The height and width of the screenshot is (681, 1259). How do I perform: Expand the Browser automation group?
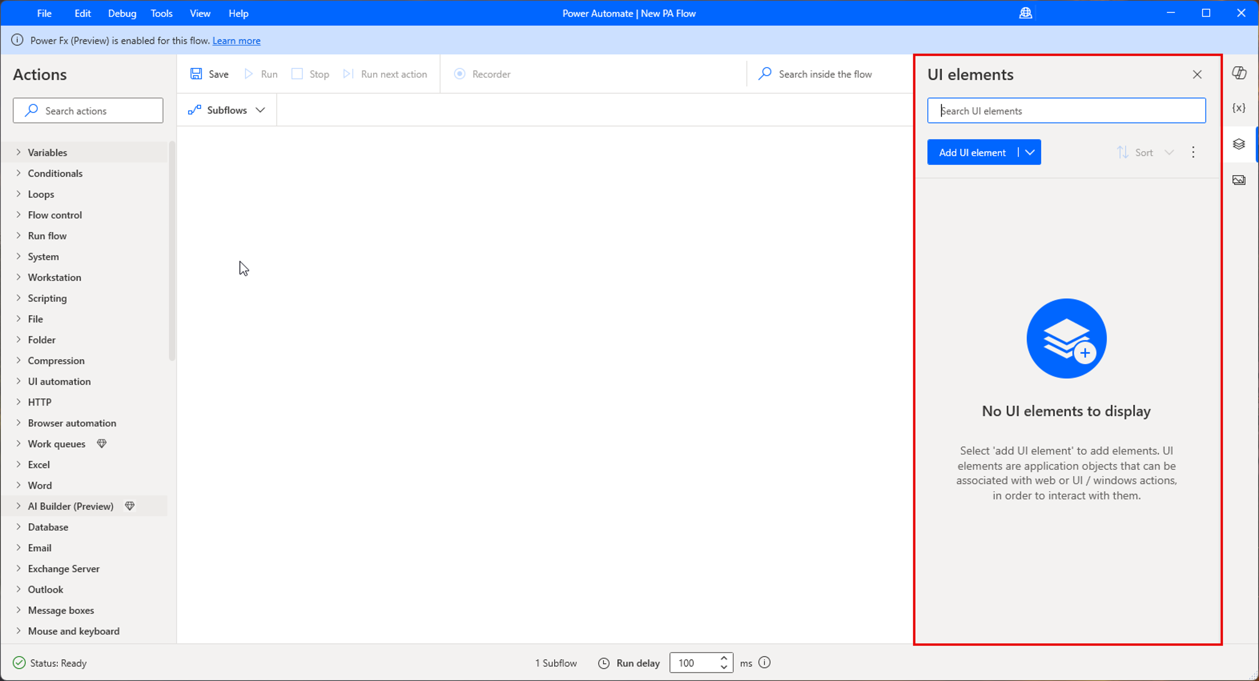[x=19, y=423]
